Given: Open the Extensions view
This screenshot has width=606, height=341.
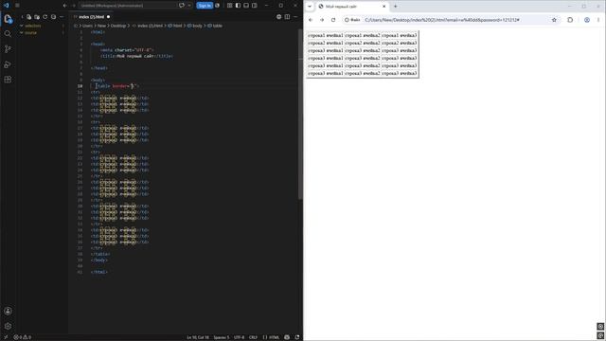Looking at the screenshot, I should pyautogui.click(x=8, y=80).
